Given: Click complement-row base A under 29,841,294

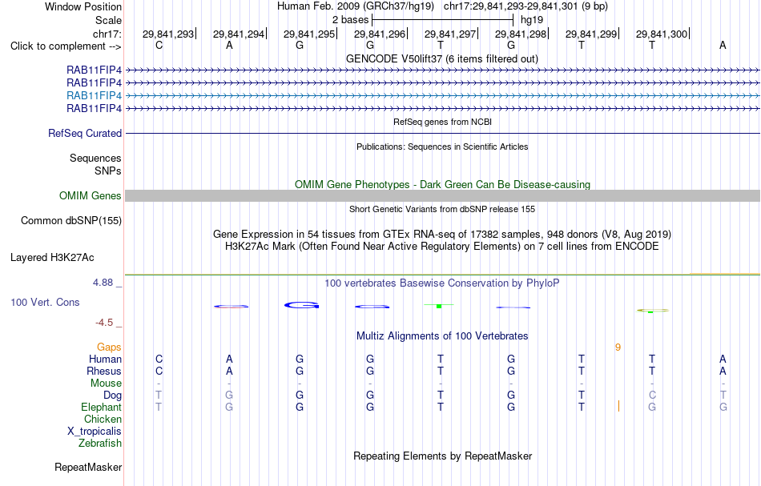Looking at the screenshot, I should pos(229,46).
